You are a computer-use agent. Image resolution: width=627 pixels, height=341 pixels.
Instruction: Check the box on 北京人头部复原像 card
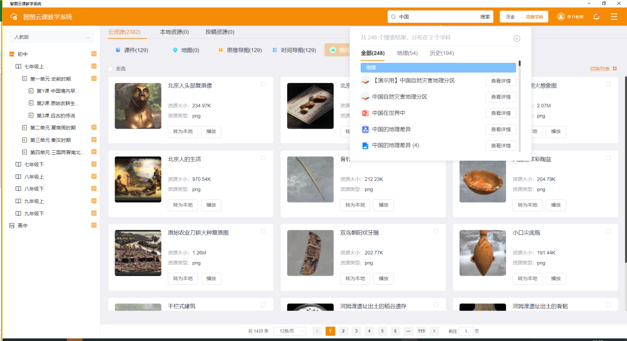point(263,85)
